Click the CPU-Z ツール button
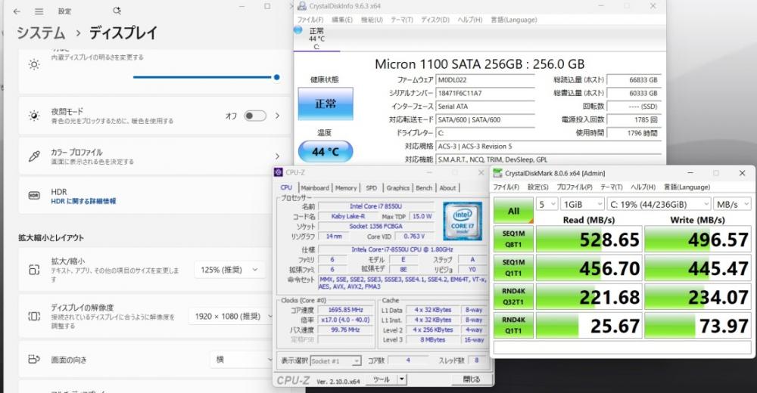This screenshot has width=757, height=393. click(382, 379)
